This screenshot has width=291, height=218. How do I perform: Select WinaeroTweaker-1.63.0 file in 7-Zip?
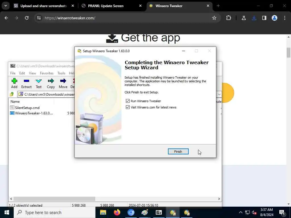pyautogui.click(x=32, y=113)
